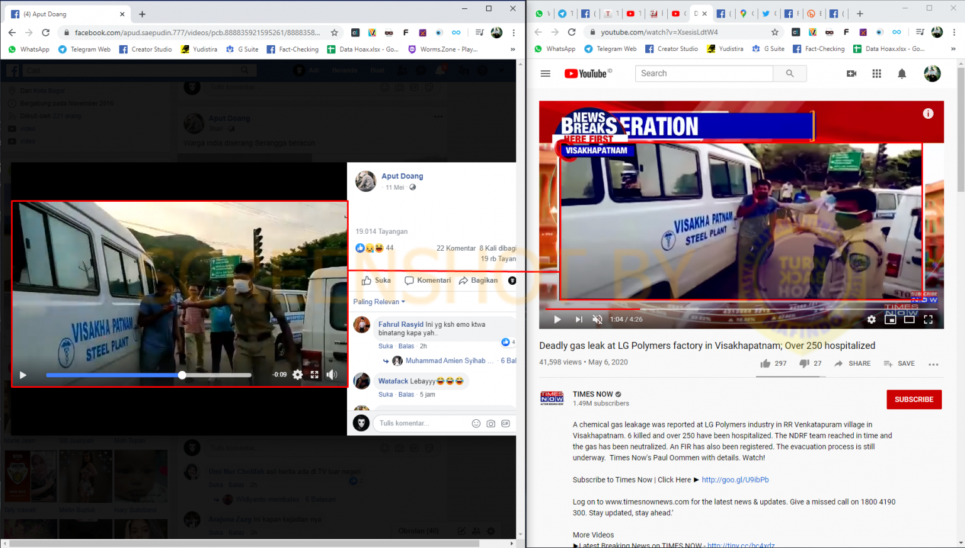Toggle YouTube theater mode
The image size is (965, 548).
pyautogui.click(x=909, y=319)
